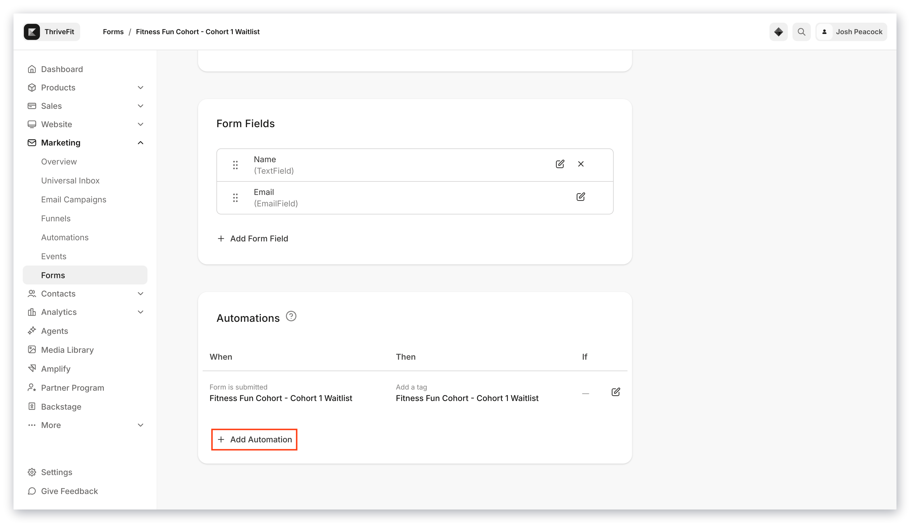Image resolution: width=910 pixels, height=523 pixels.
Task: Click the Dashboard home icon
Action: coord(32,69)
